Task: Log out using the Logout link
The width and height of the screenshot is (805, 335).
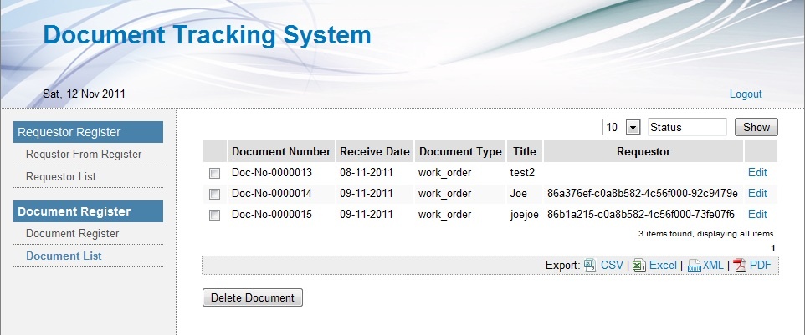Action: point(746,94)
